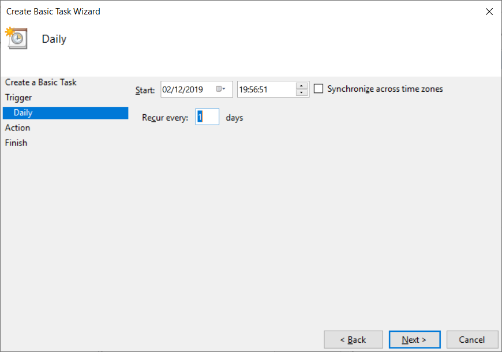Select the Daily step
This screenshot has width=502, height=352.
pyautogui.click(x=66, y=113)
